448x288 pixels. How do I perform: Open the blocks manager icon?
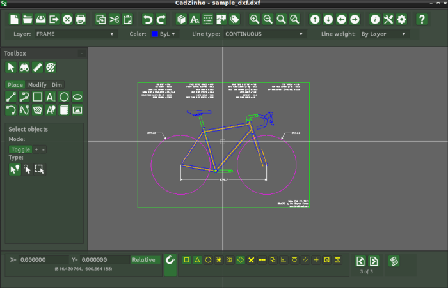(x=221, y=19)
